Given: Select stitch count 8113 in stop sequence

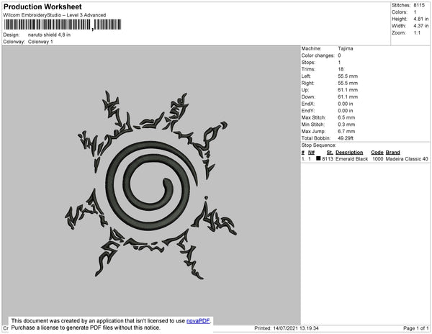Looking at the screenshot, I should 328,159.
